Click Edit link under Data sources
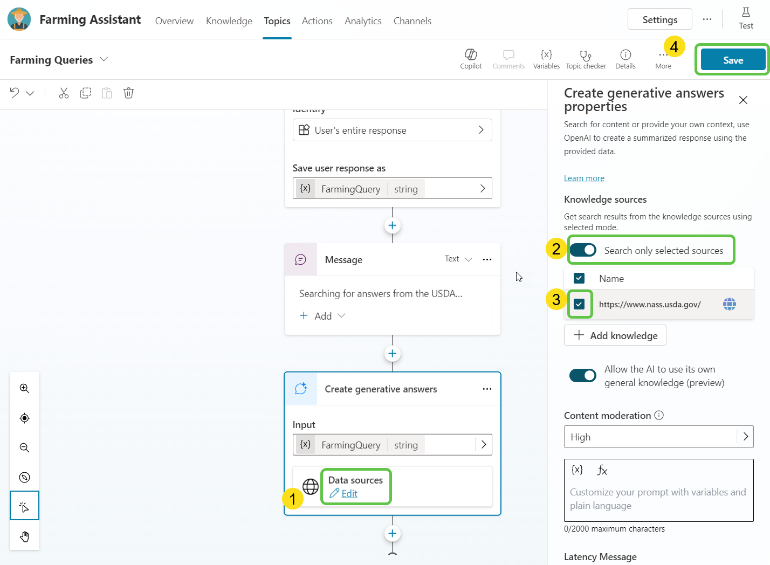This screenshot has height=565, width=770. click(x=349, y=493)
